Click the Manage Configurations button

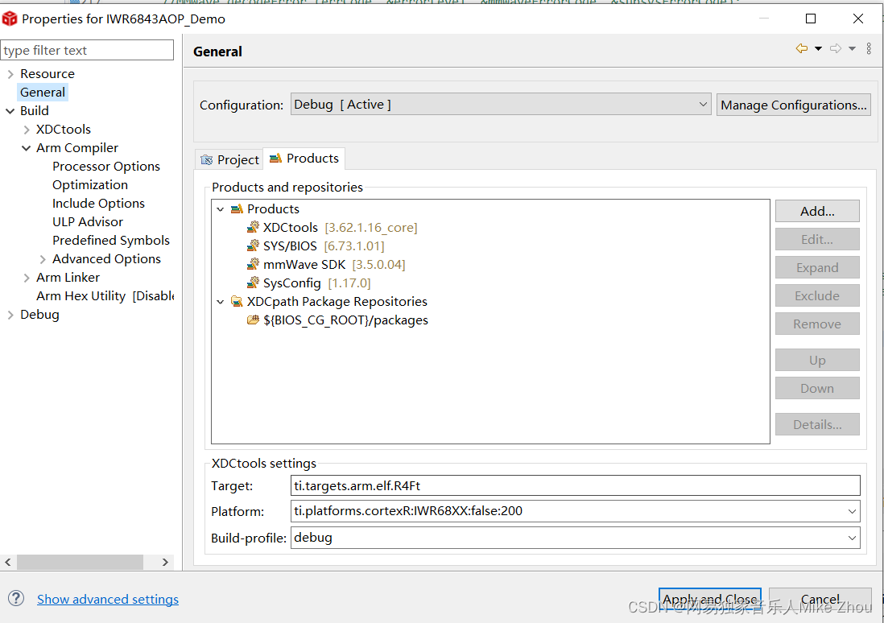click(793, 104)
